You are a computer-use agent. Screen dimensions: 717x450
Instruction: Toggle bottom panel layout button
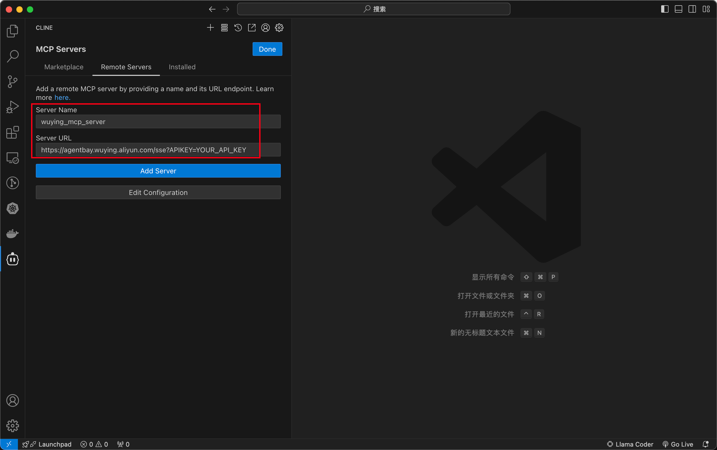(x=678, y=9)
